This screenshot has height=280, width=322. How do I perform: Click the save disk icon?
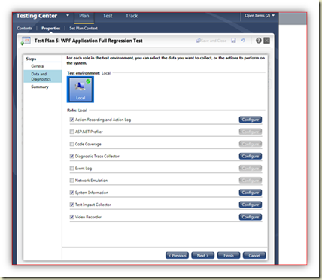click(233, 41)
